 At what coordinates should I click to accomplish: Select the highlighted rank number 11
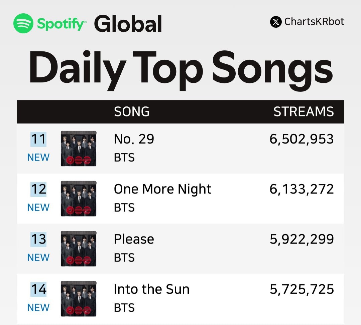click(38, 139)
